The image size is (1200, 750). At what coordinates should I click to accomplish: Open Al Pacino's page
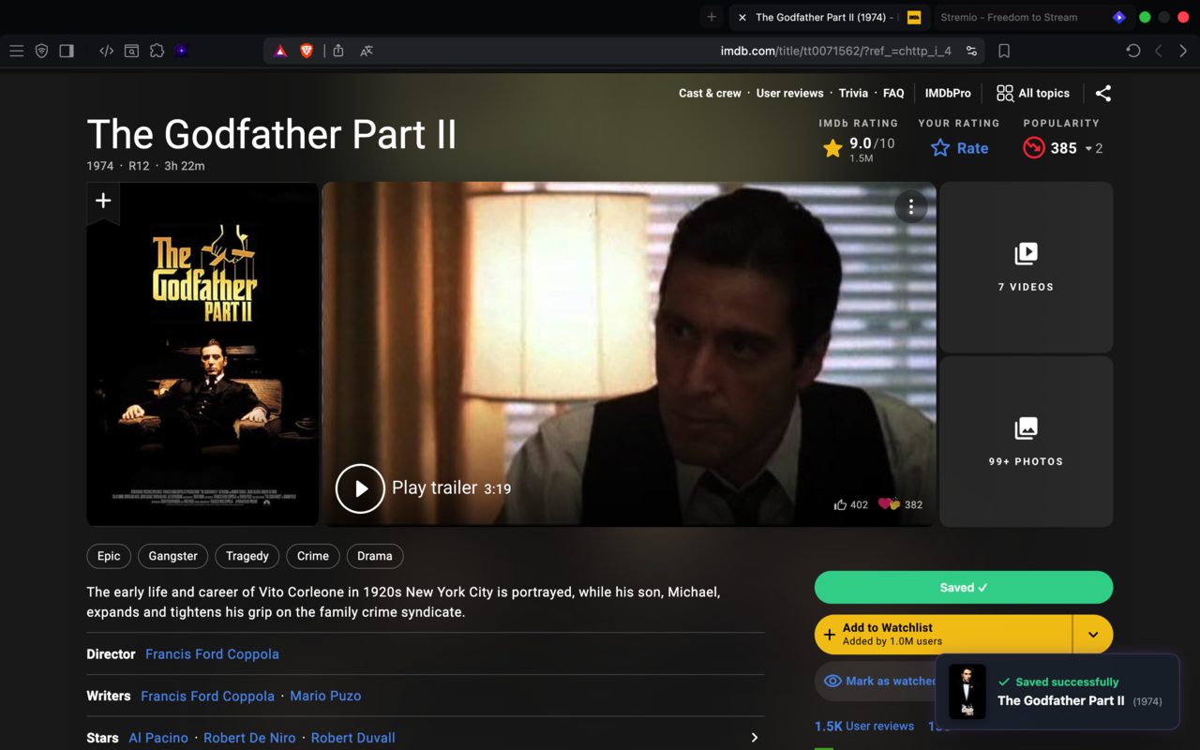pyautogui.click(x=158, y=738)
